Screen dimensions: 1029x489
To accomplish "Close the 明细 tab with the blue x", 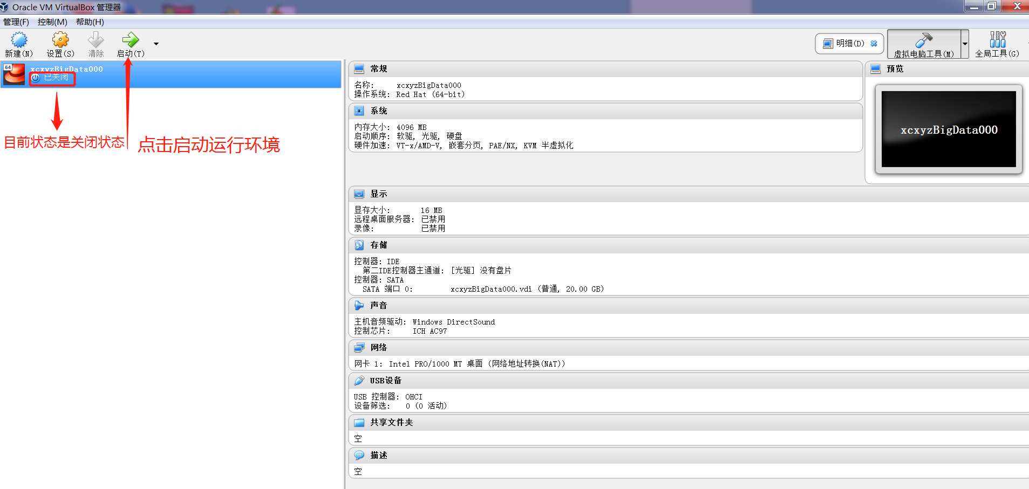I will click(x=874, y=44).
